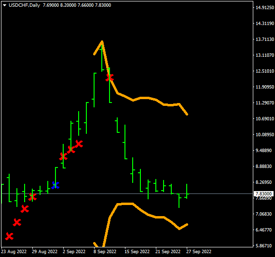The width and height of the screenshot is (275, 257).
Task: Click the 7.83000 current price label
Action: [263, 193]
